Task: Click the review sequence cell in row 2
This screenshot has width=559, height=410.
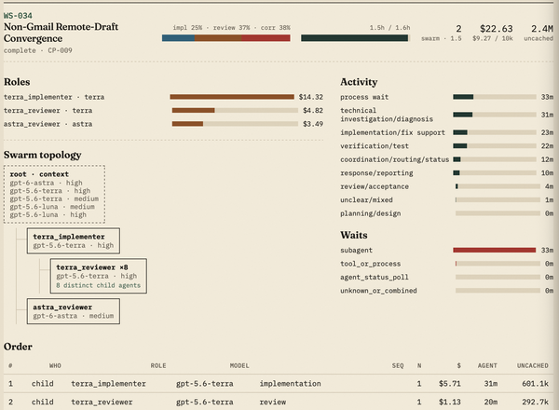Action: [x=273, y=403]
